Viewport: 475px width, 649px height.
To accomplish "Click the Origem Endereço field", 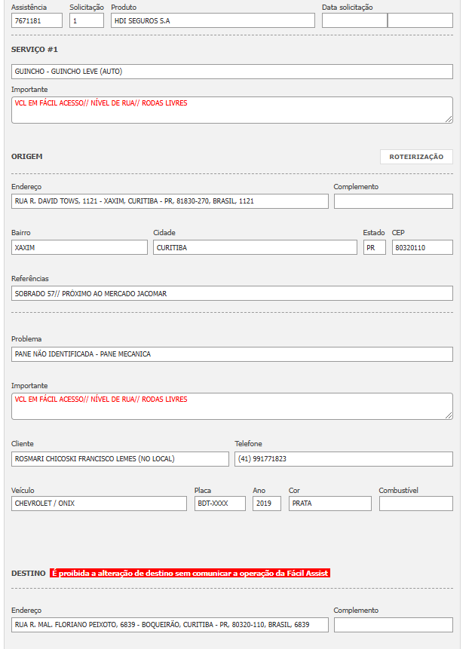I will [x=170, y=201].
